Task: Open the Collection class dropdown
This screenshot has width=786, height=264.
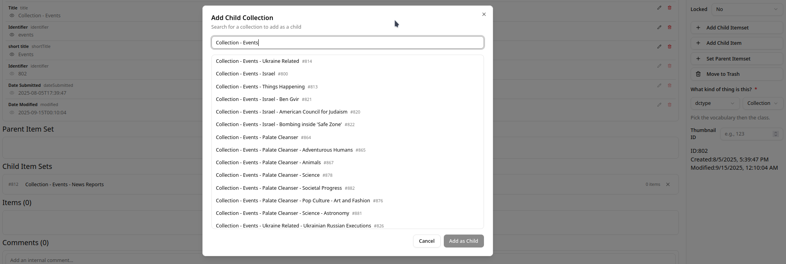Action: pos(763,103)
